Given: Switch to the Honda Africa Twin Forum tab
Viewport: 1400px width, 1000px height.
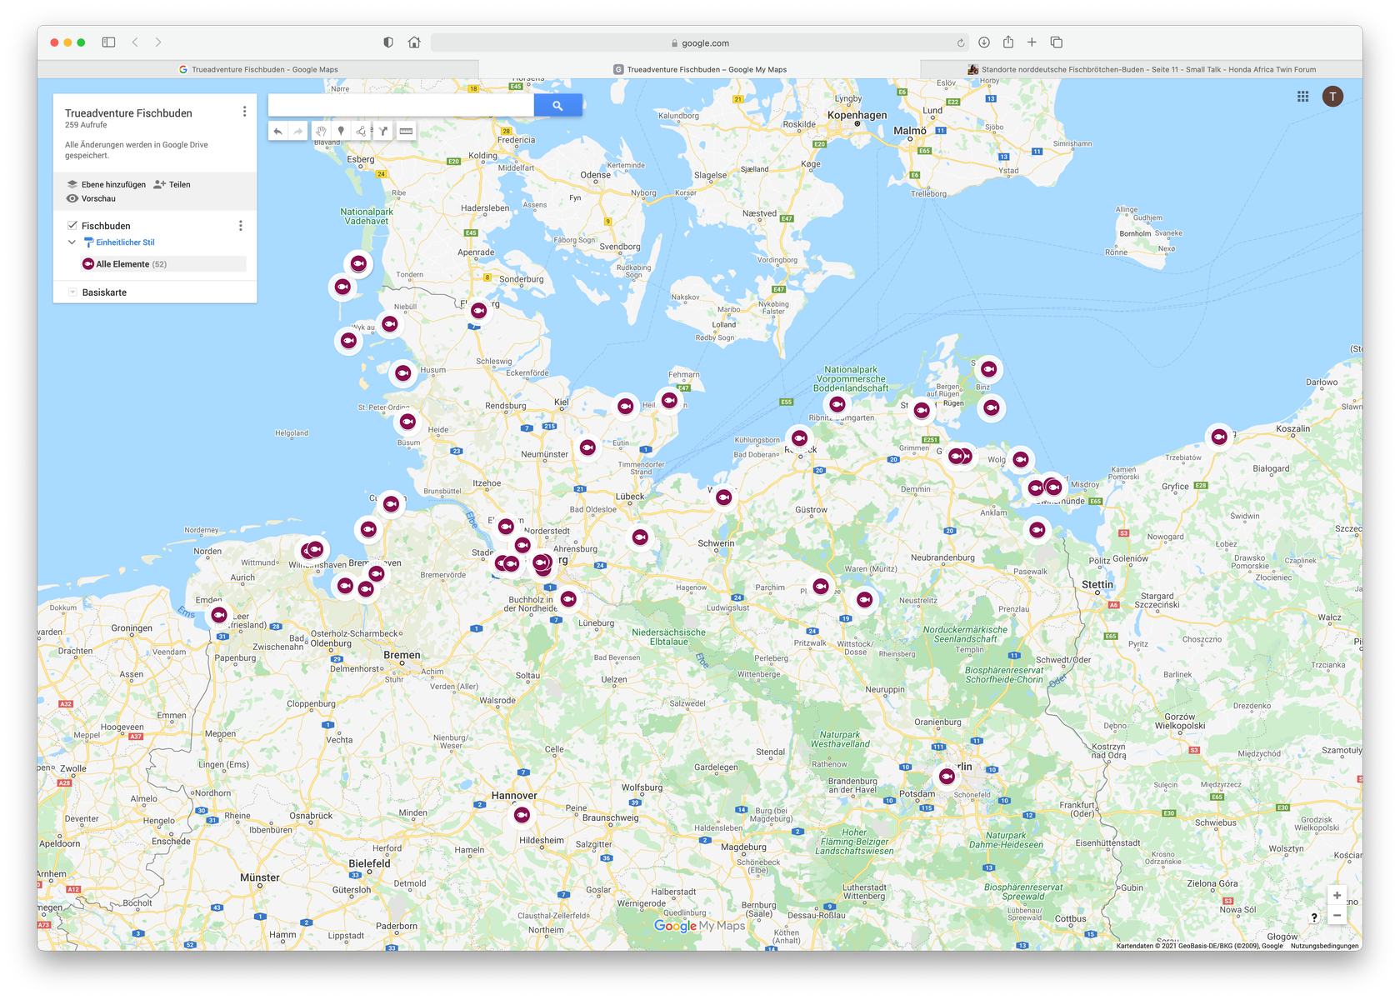Looking at the screenshot, I should click(1142, 70).
